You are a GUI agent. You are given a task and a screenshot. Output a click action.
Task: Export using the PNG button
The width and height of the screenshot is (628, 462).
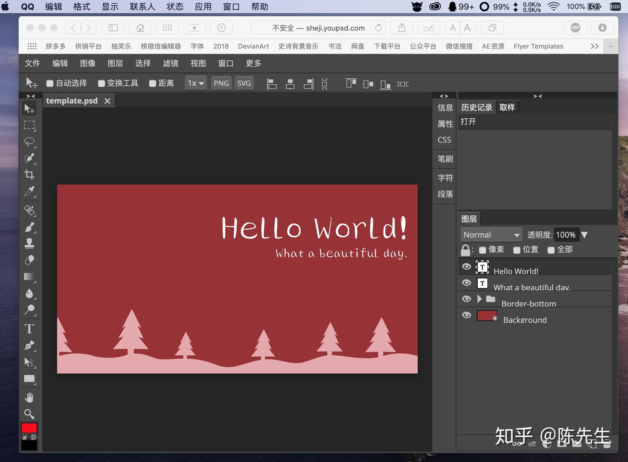tap(221, 83)
